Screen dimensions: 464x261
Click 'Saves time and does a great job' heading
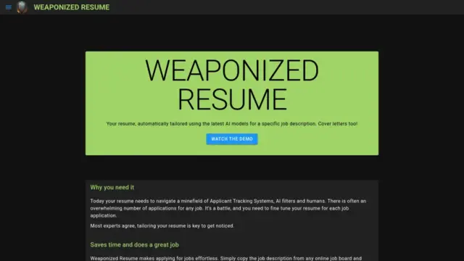tap(134, 245)
